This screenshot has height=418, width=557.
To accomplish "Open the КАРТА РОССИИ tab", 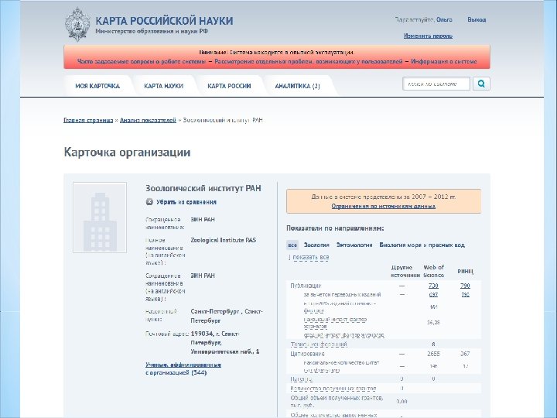I will point(229,86).
